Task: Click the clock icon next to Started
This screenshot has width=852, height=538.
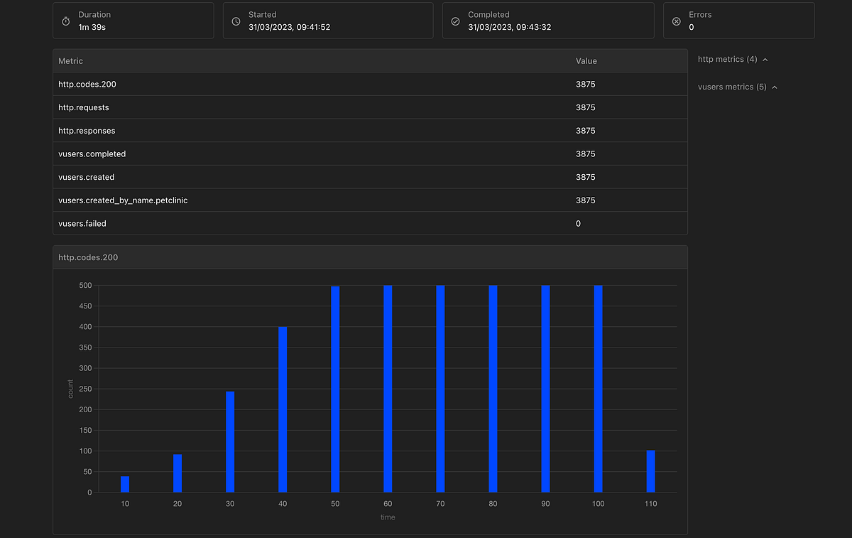Action: [x=236, y=21]
